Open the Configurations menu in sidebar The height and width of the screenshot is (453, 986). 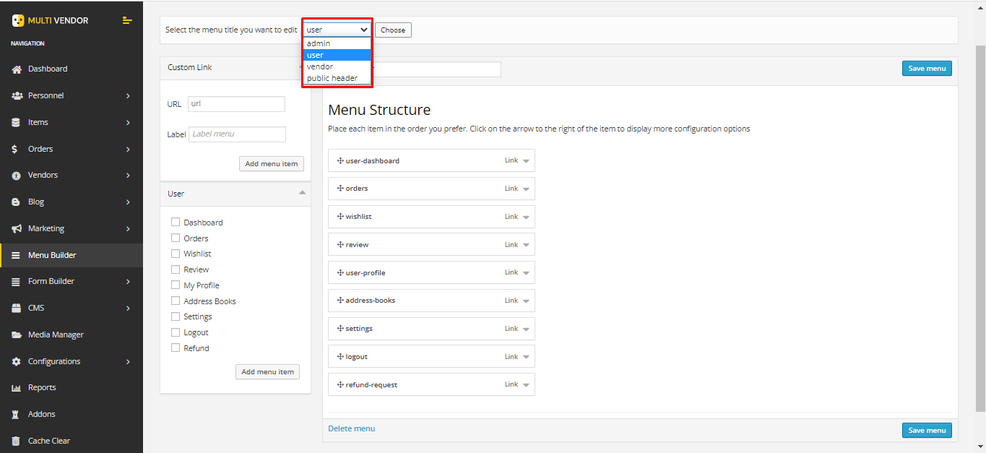[71, 361]
